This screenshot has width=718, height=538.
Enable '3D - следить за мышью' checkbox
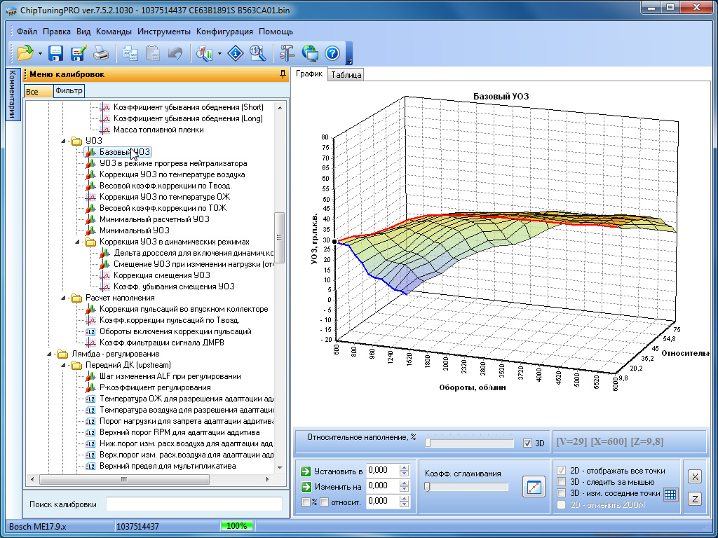pos(561,482)
